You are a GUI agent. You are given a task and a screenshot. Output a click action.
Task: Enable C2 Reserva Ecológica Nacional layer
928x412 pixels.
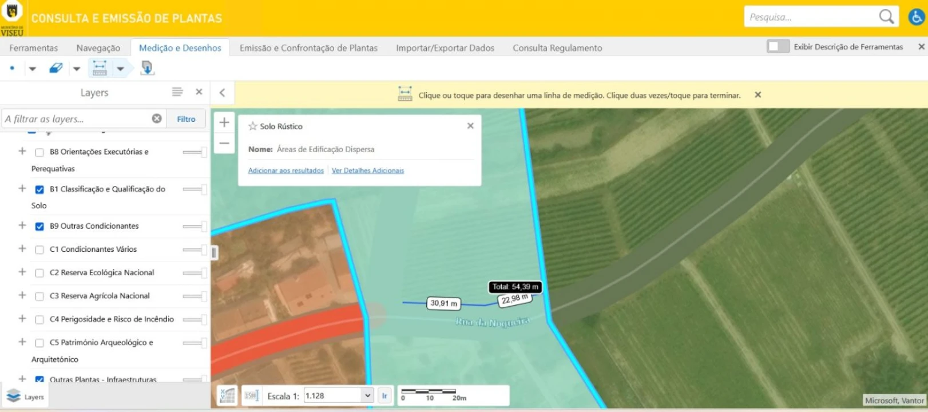[39, 273]
